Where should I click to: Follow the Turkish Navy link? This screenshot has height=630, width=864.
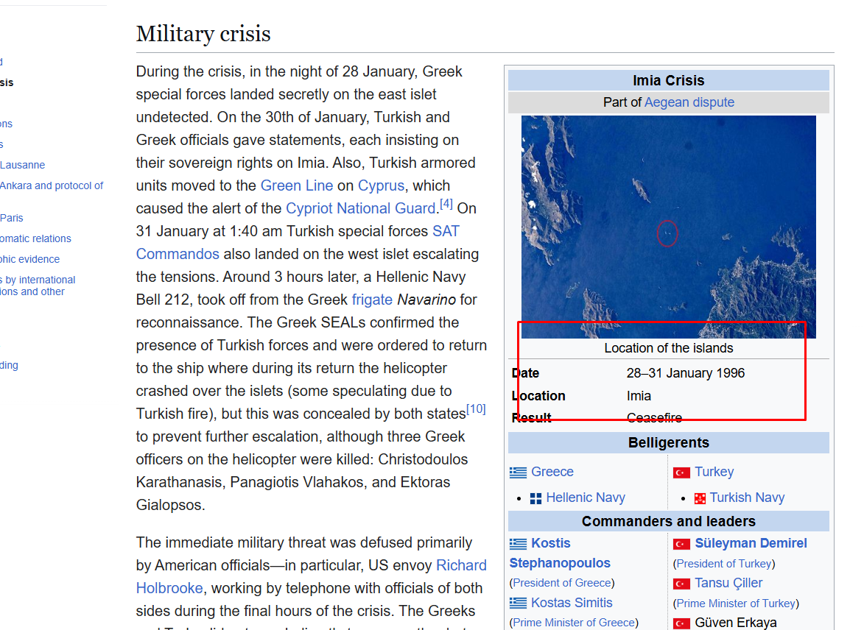[x=747, y=498]
